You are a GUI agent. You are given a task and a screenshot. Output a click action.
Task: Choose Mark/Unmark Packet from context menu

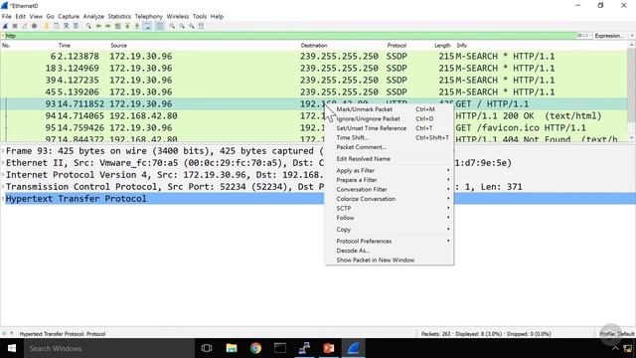390,109
